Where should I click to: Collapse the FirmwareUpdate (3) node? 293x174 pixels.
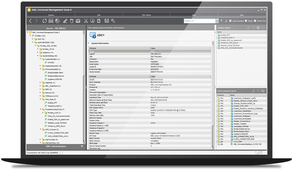[x=40, y=69]
